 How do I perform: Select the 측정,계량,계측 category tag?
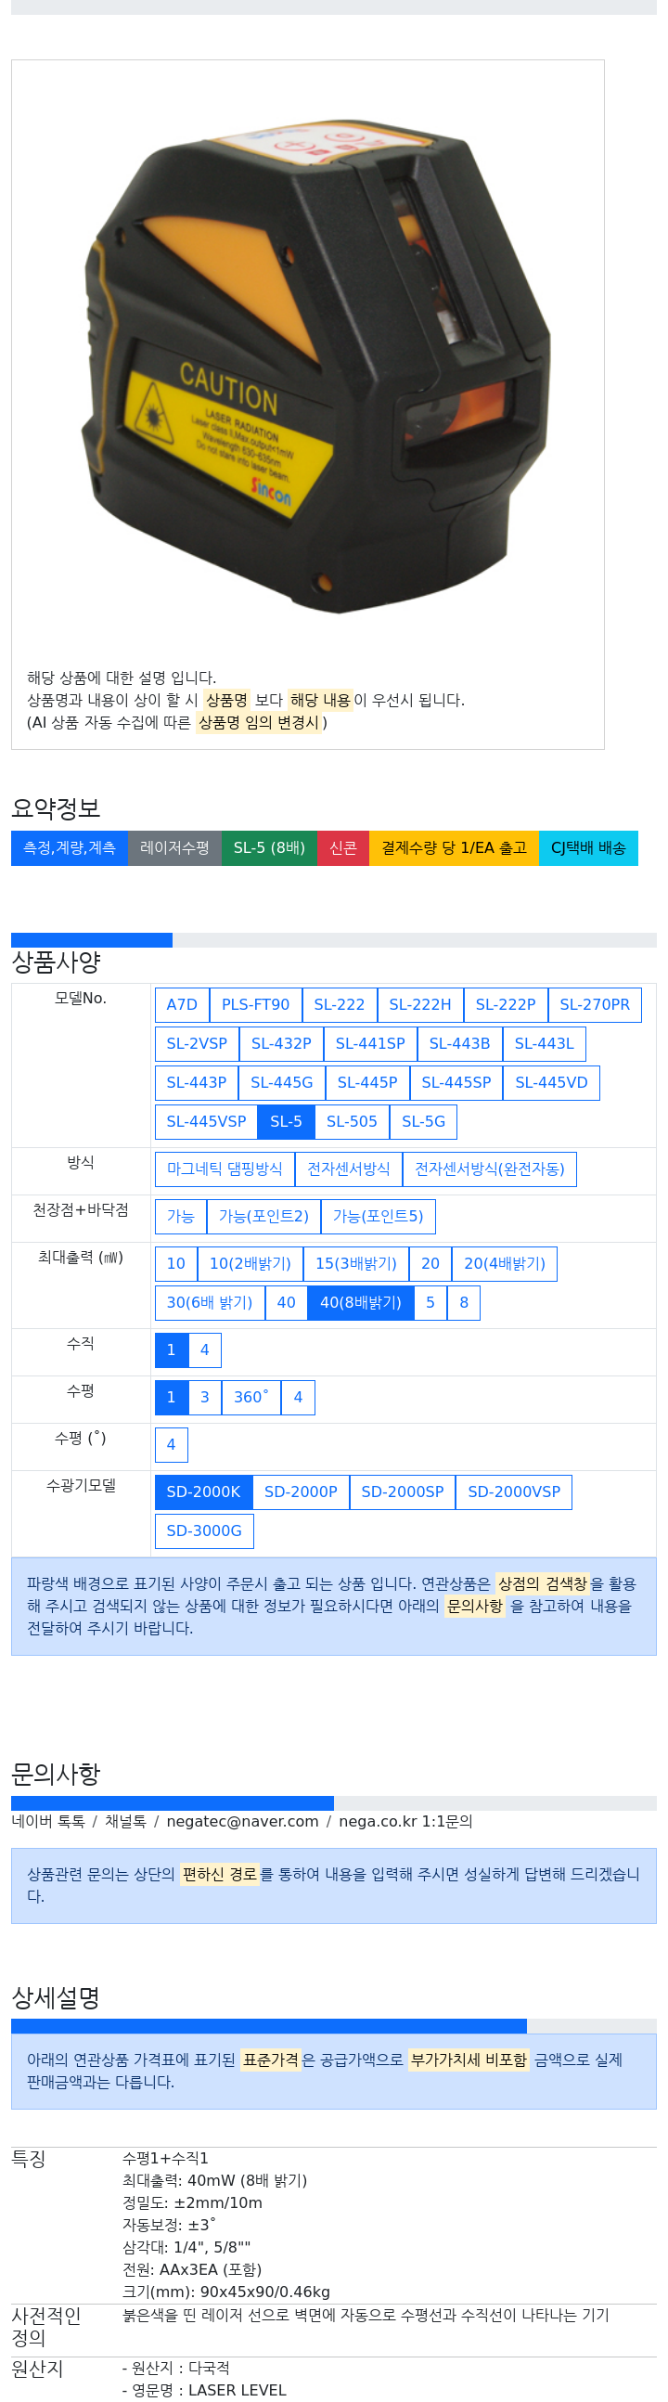70,848
